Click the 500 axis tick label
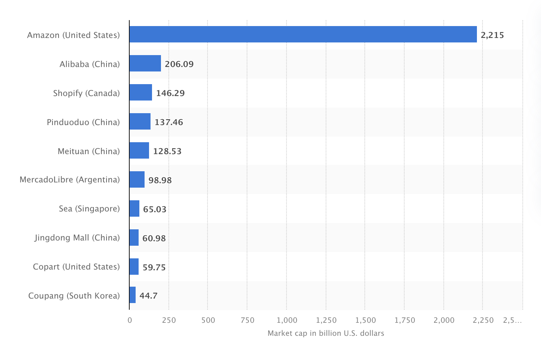This screenshot has height=344, width=541. point(208,320)
